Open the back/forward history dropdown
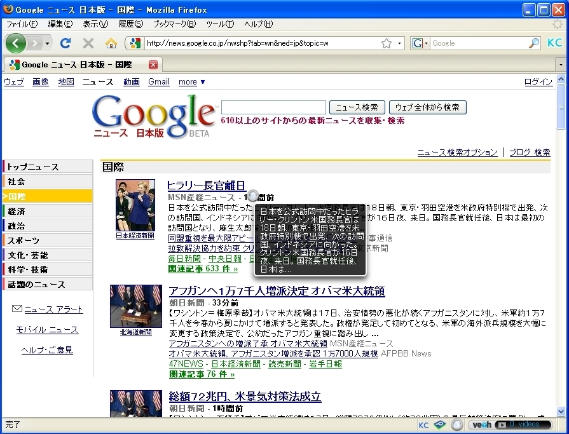This screenshot has height=434, width=569. [x=47, y=43]
